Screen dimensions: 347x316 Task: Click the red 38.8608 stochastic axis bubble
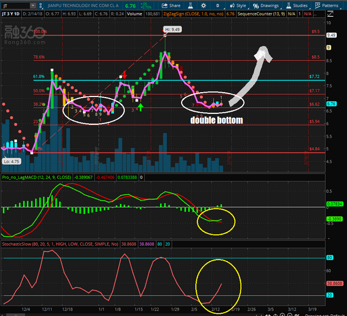click(335, 283)
